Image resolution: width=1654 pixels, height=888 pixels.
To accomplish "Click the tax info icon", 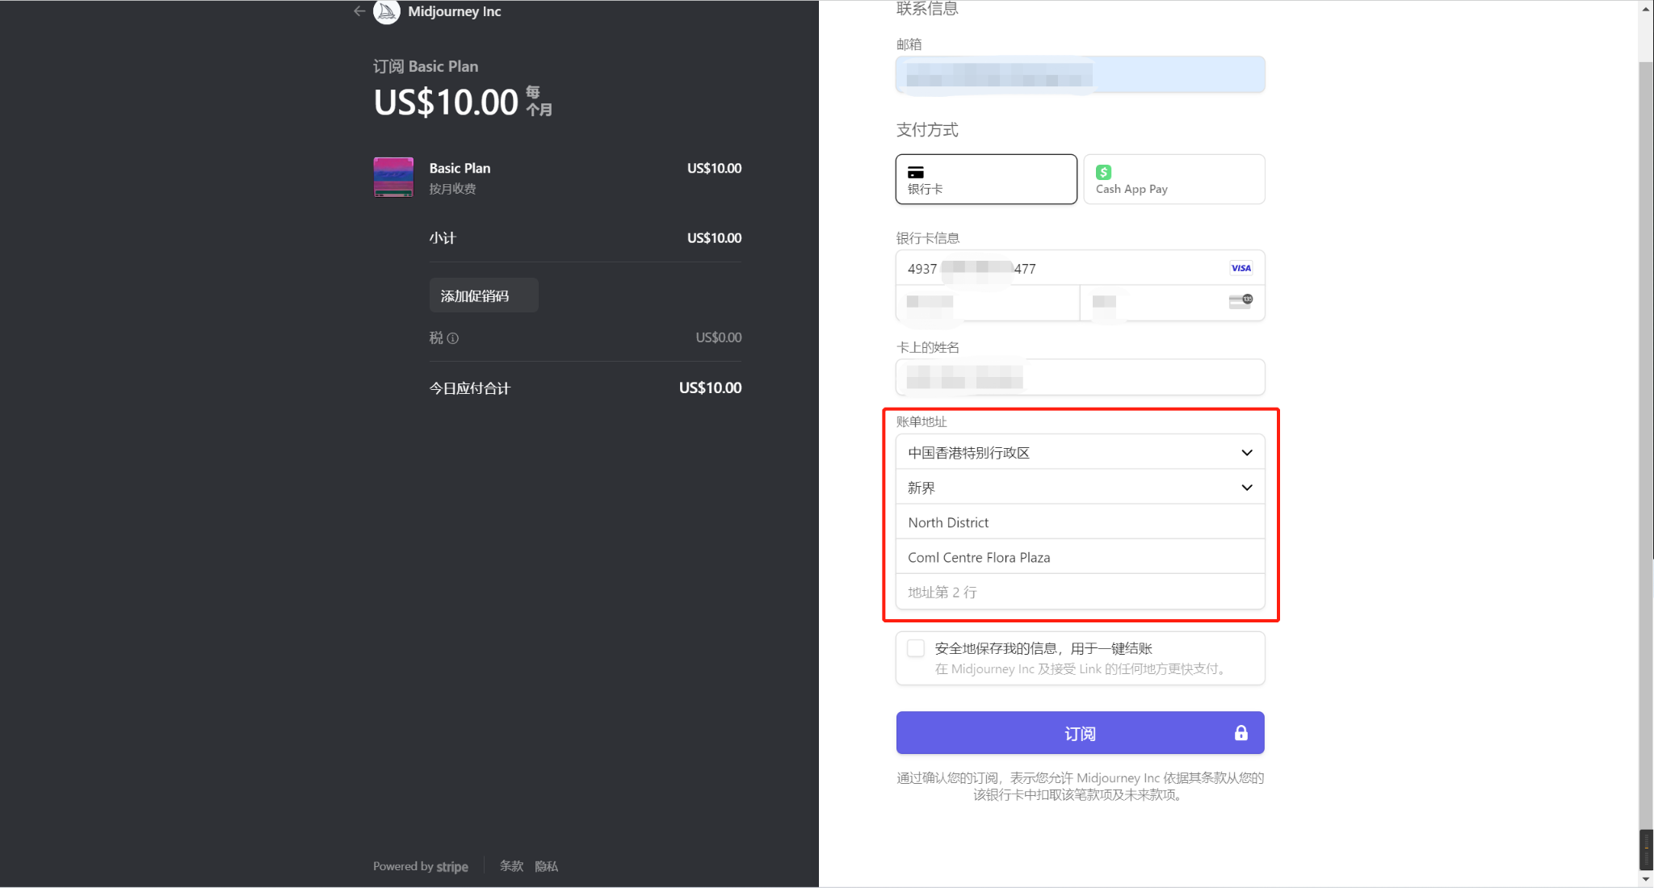I will pos(453,338).
